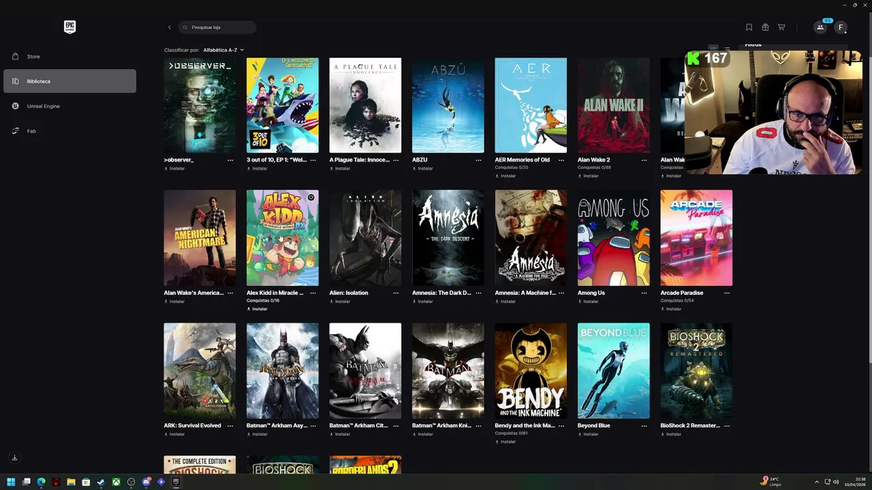Click the Beyond Blue title text
This screenshot has height=490, width=872.
(594, 425)
